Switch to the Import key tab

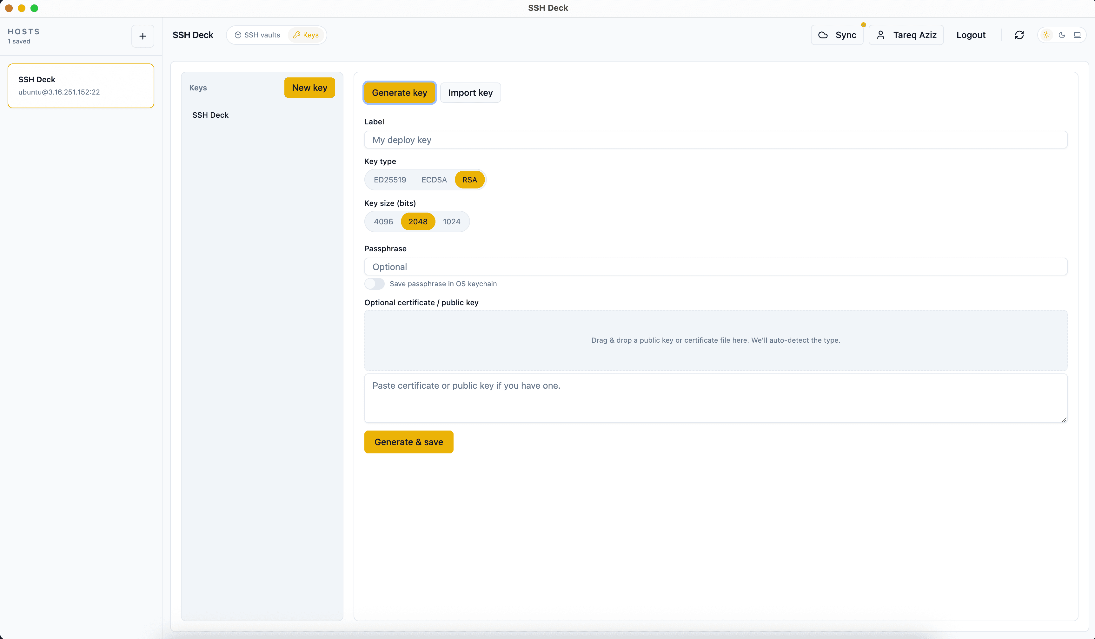[x=471, y=93]
